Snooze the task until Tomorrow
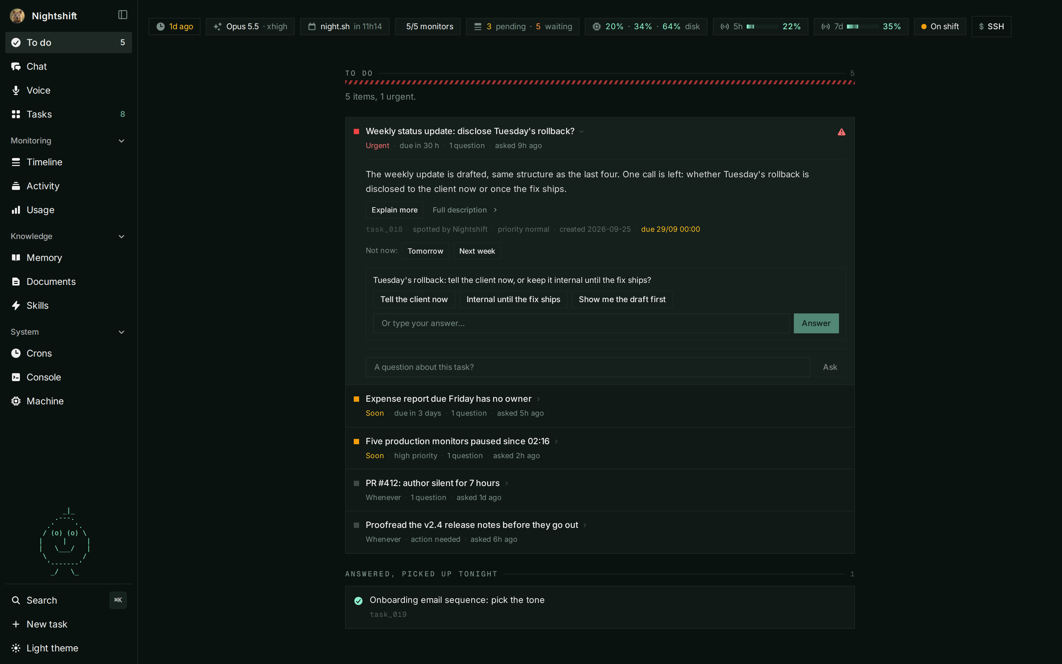Screen dimensions: 1062x664 pyautogui.click(x=425, y=251)
